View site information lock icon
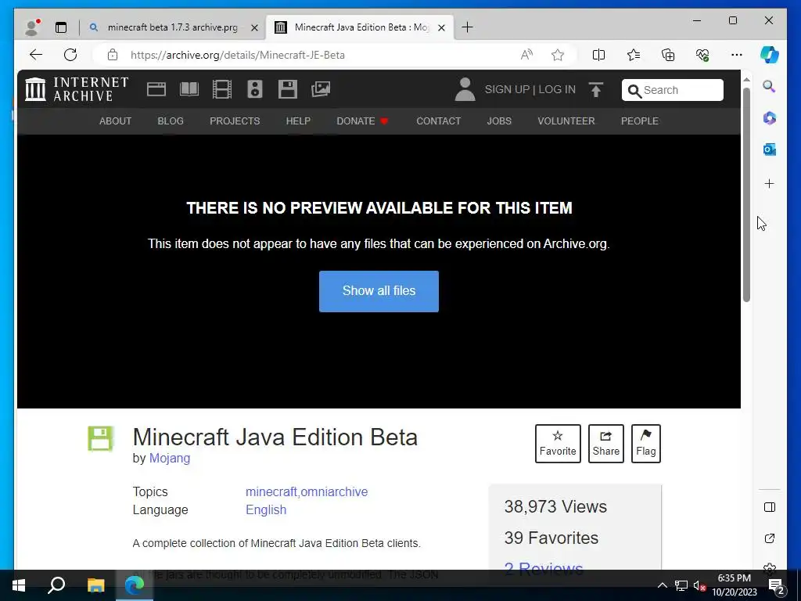This screenshot has width=801, height=601. coord(113,55)
